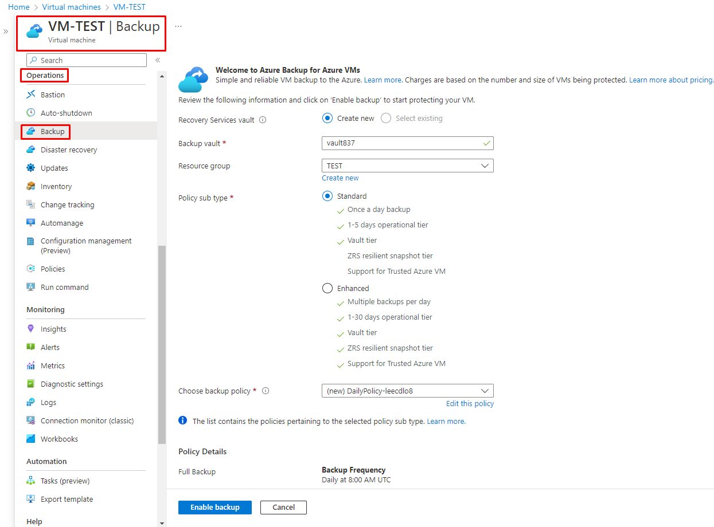714x527 pixels.
Task: Click the Connection monitor icon
Action: pos(31,420)
